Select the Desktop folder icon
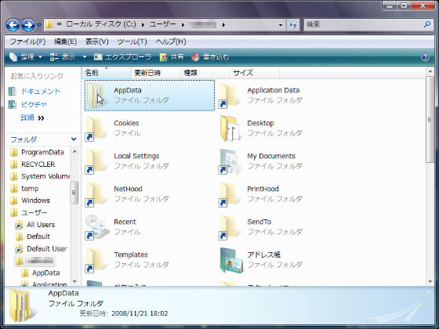 pyautogui.click(x=230, y=128)
